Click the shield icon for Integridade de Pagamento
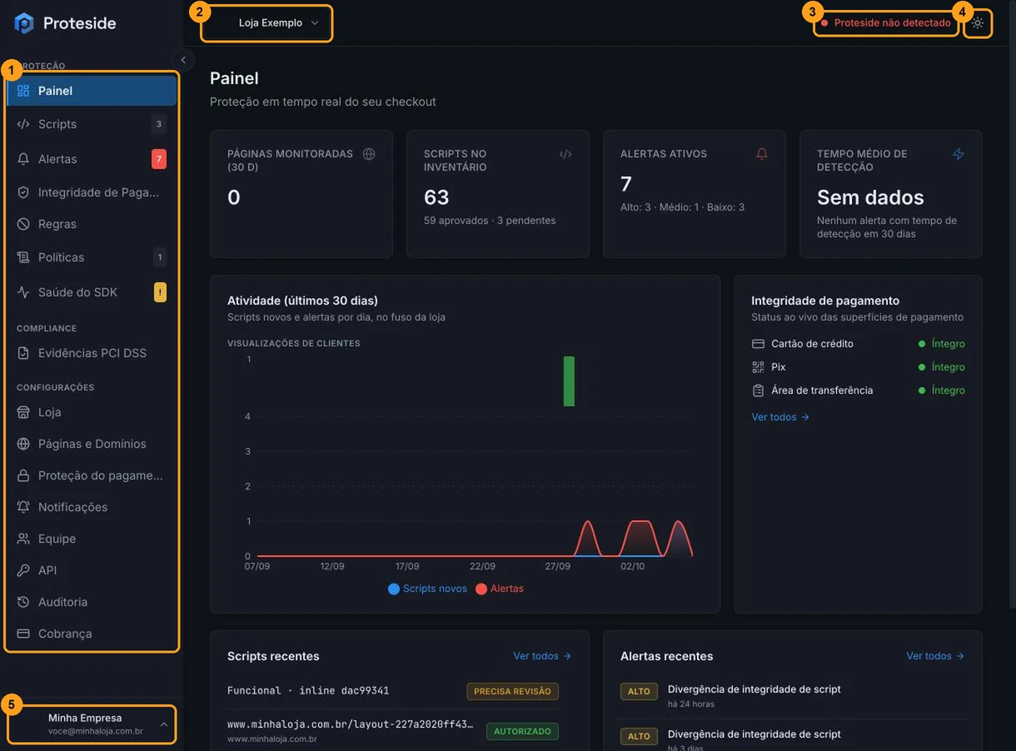Viewport: 1016px width, 751px height. [x=23, y=192]
